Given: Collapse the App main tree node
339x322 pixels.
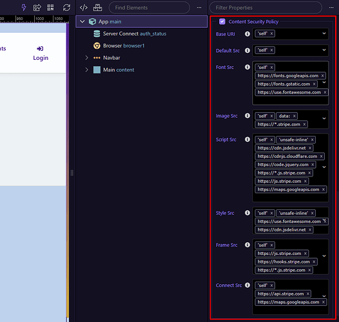Looking at the screenshot, I should click(82, 22).
